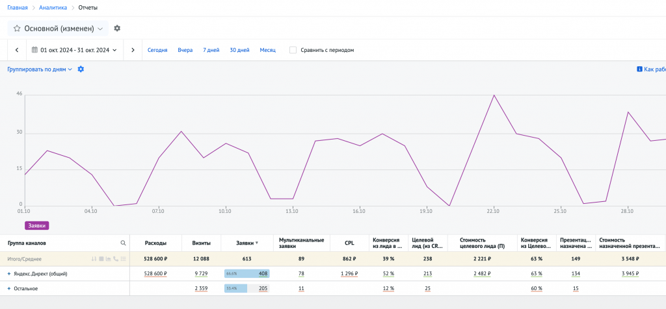Select the 7 дней quick period

tap(211, 50)
